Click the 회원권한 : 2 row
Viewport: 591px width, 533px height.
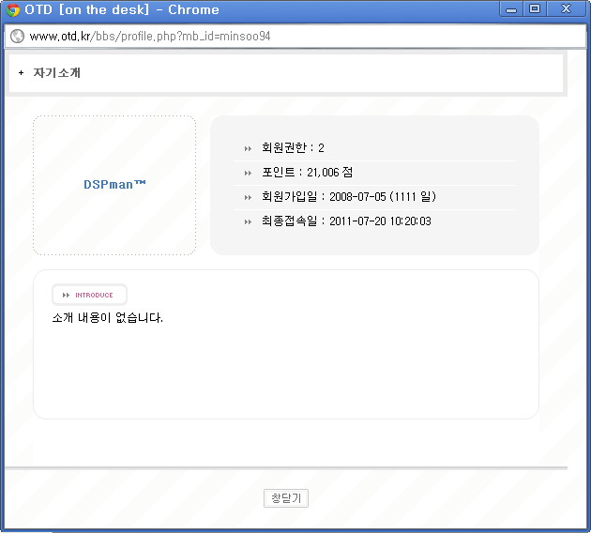374,147
